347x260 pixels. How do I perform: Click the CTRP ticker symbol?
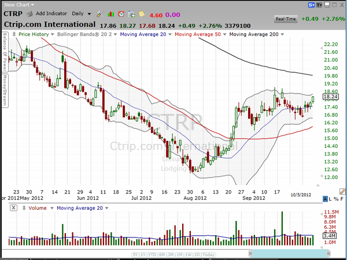point(13,14)
